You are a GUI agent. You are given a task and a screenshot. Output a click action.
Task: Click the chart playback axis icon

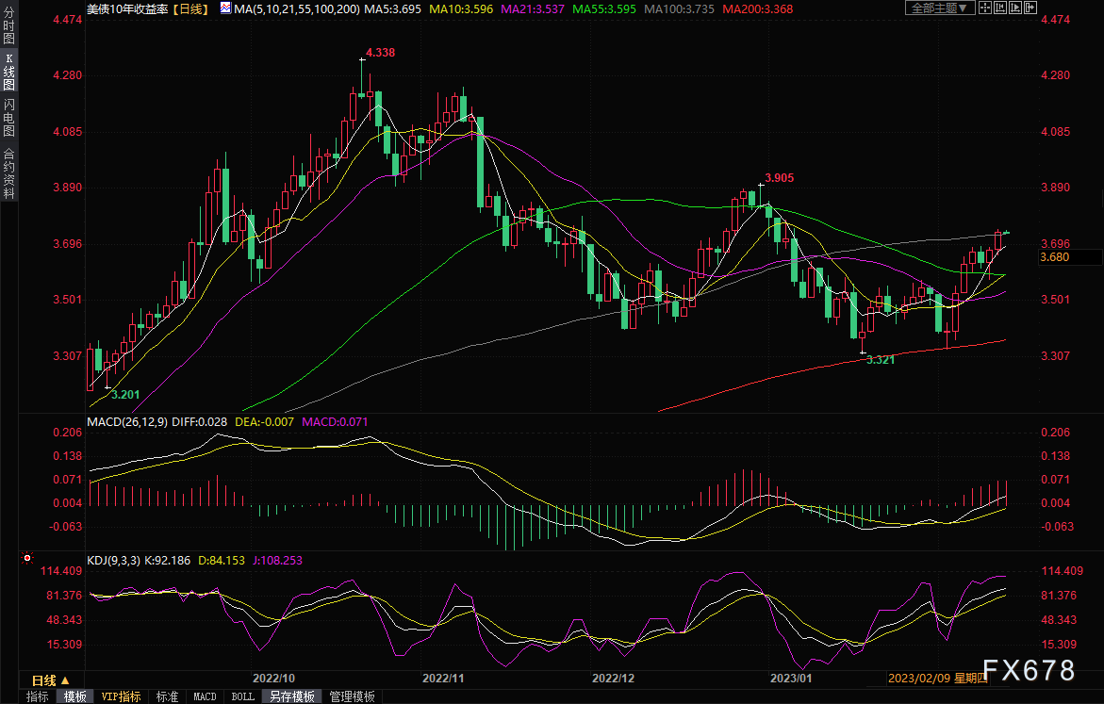pyautogui.click(x=1015, y=8)
